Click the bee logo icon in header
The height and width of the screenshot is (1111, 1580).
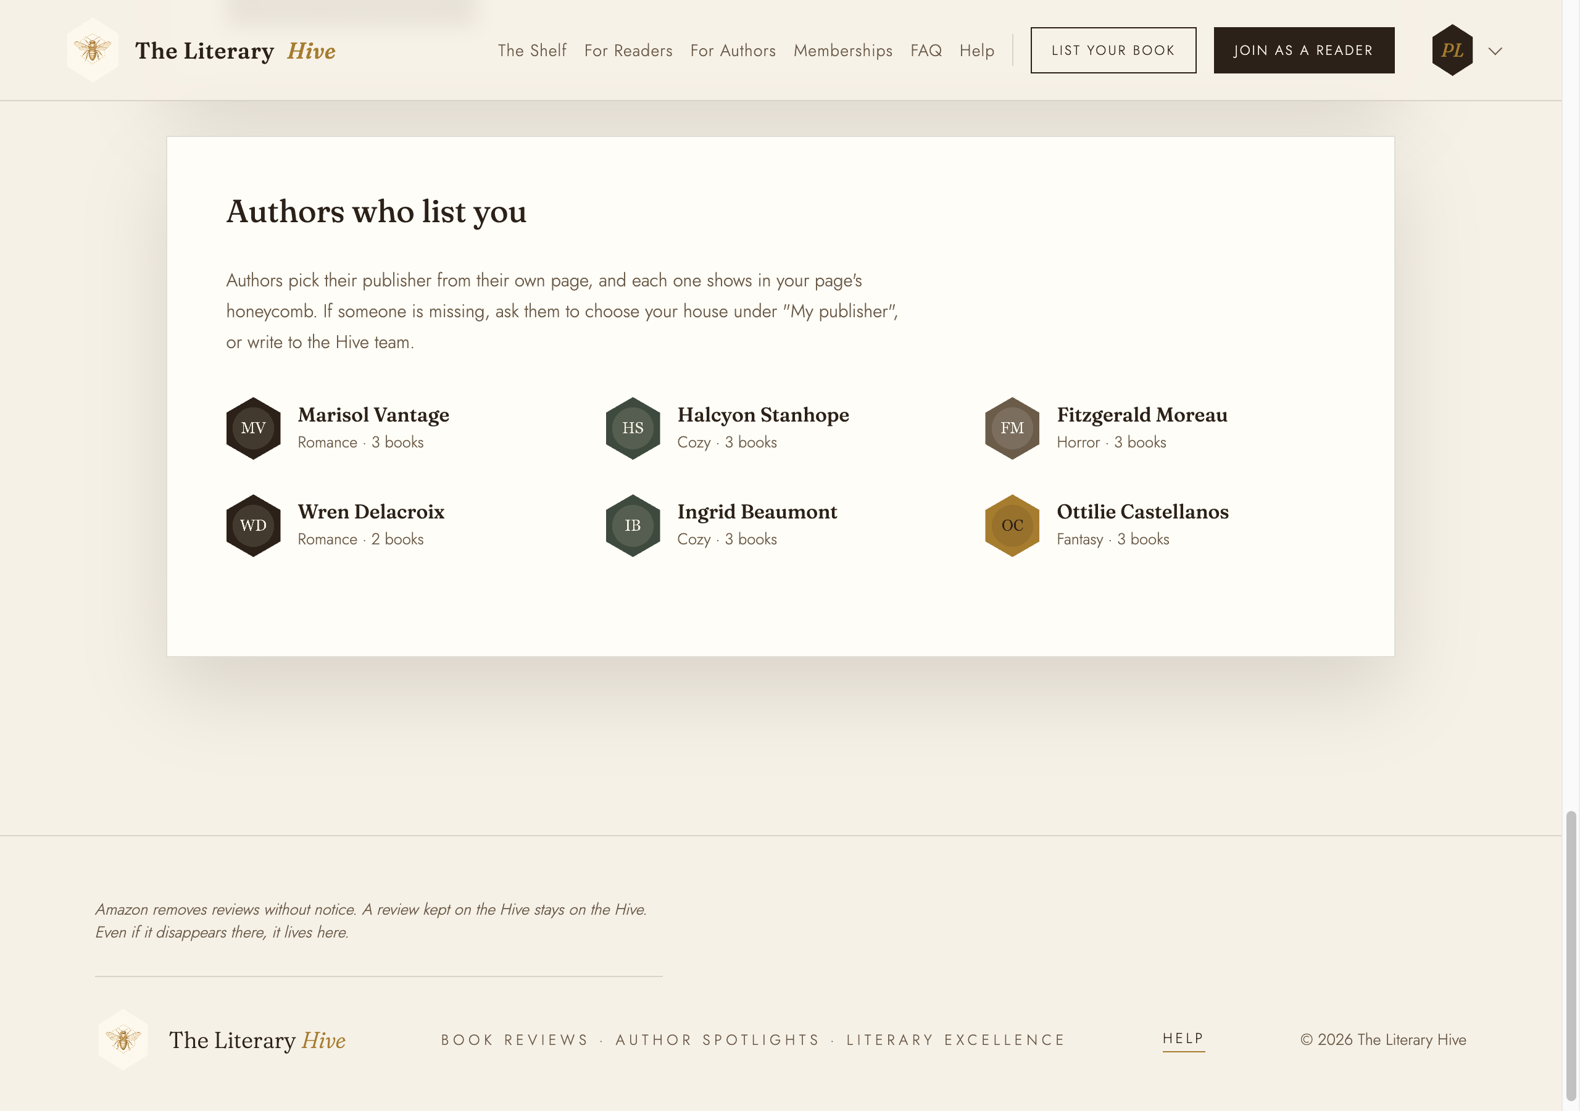92,50
